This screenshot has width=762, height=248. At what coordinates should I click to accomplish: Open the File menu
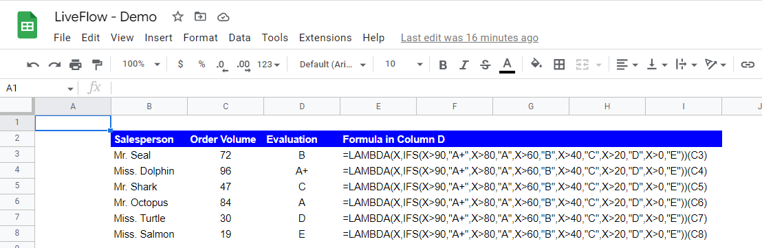62,38
